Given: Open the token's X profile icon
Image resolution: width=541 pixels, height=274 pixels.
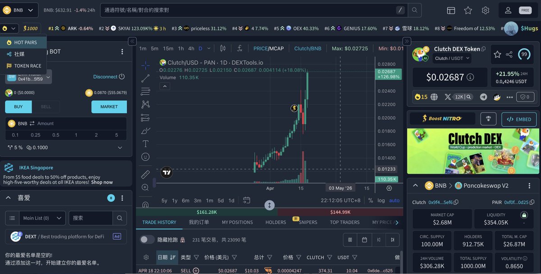Looking at the screenshot, I should [x=448, y=97].
